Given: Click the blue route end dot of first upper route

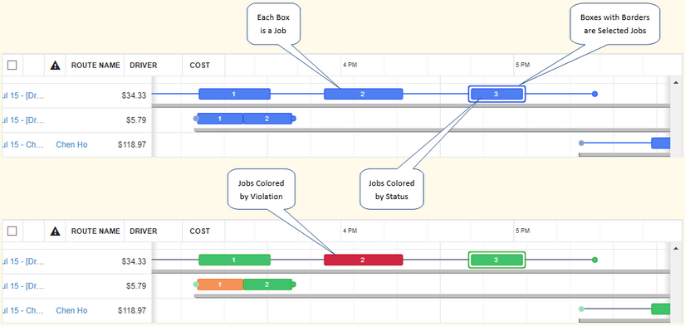Looking at the screenshot, I should [x=594, y=94].
